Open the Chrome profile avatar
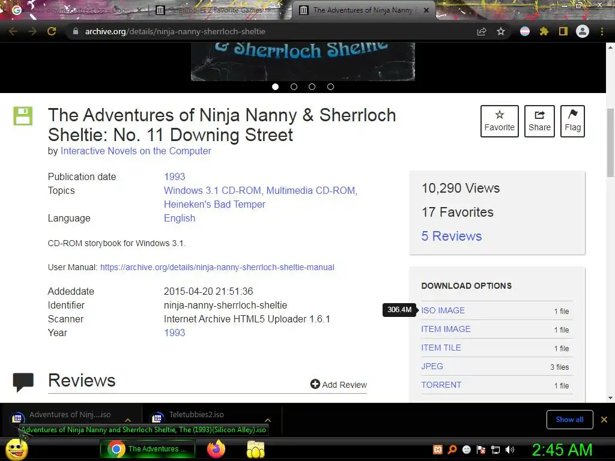Viewport: 615px width, 461px height. [x=583, y=31]
